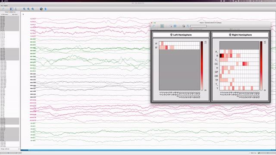Click the slider in the bottom-left status bar

[9, 153]
